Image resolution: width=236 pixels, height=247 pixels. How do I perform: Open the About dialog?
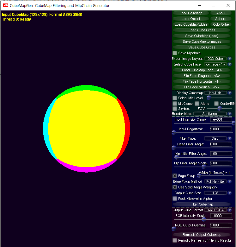tap(221, 13)
